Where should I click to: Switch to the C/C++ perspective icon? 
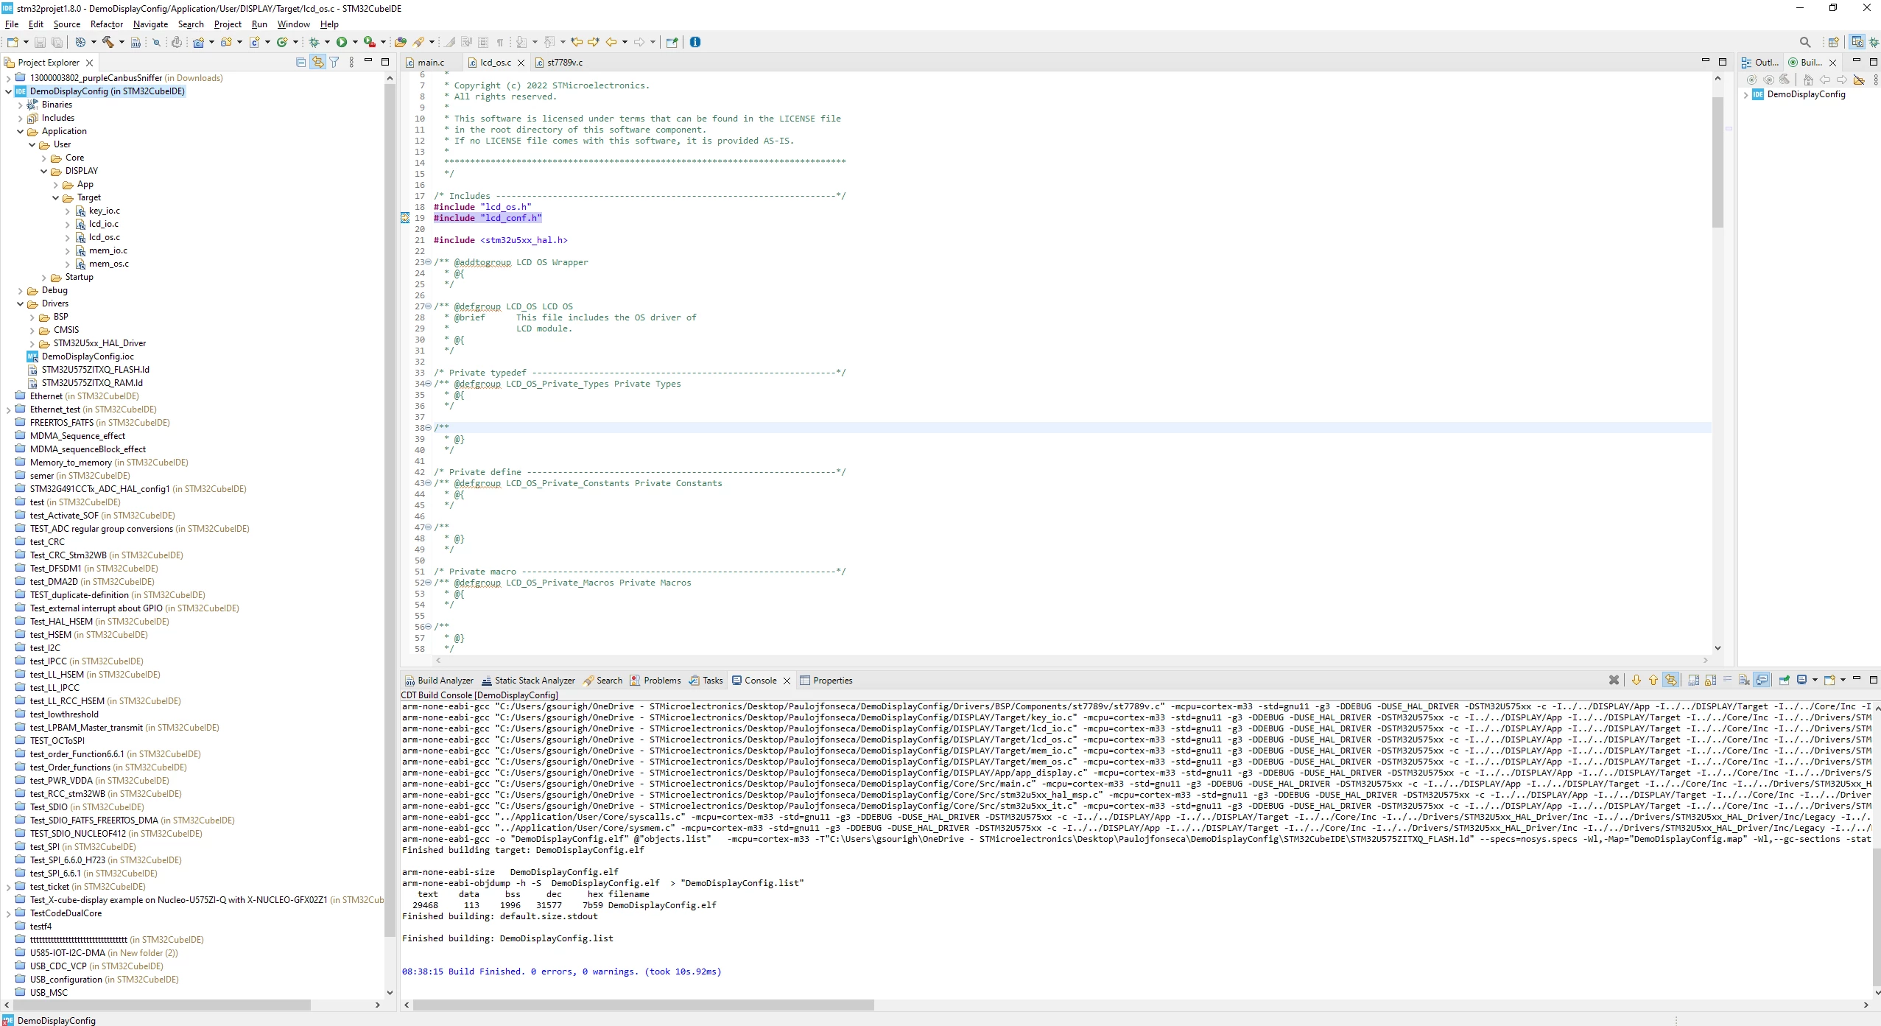[x=1857, y=42]
